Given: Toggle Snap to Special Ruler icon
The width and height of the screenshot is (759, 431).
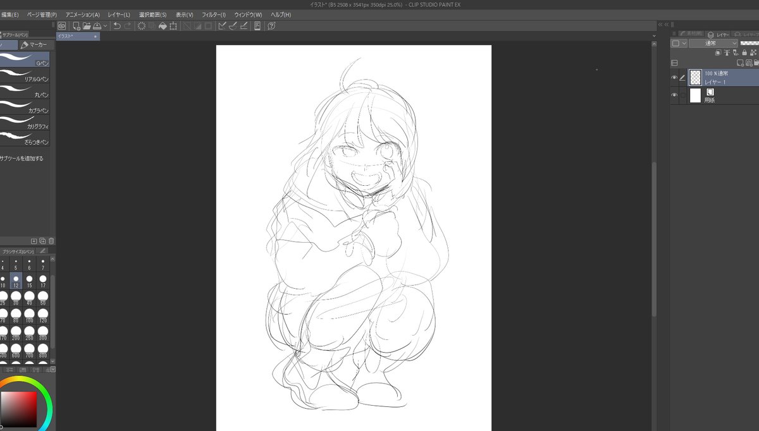Looking at the screenshot, I should click(233, 26).
